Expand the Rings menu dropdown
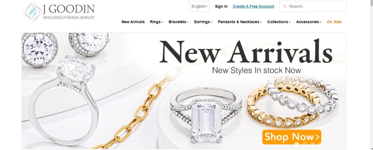373x150 pixels. pyautogui.click(x=156, y=22)
